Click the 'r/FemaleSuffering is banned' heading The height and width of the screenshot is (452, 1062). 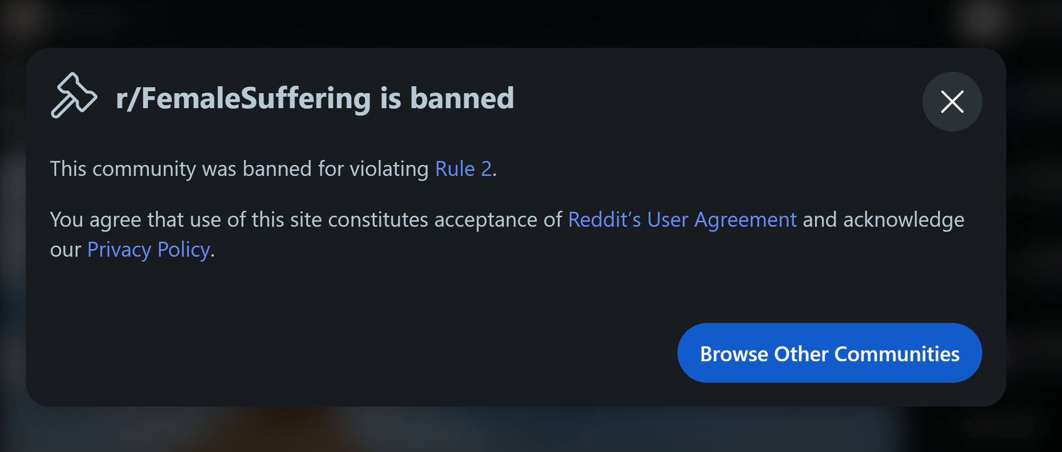tap(315, 98)
